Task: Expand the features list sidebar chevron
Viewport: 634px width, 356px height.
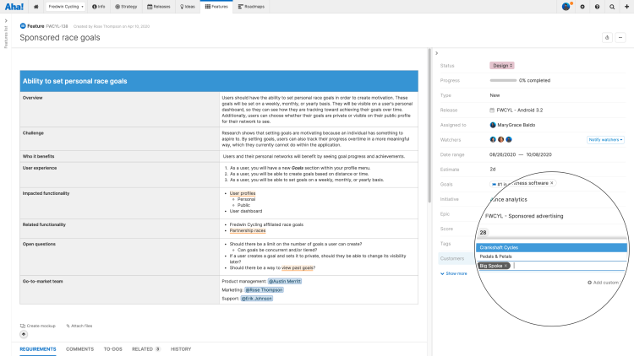Action: pyautogui.click(x=6, y=20)
